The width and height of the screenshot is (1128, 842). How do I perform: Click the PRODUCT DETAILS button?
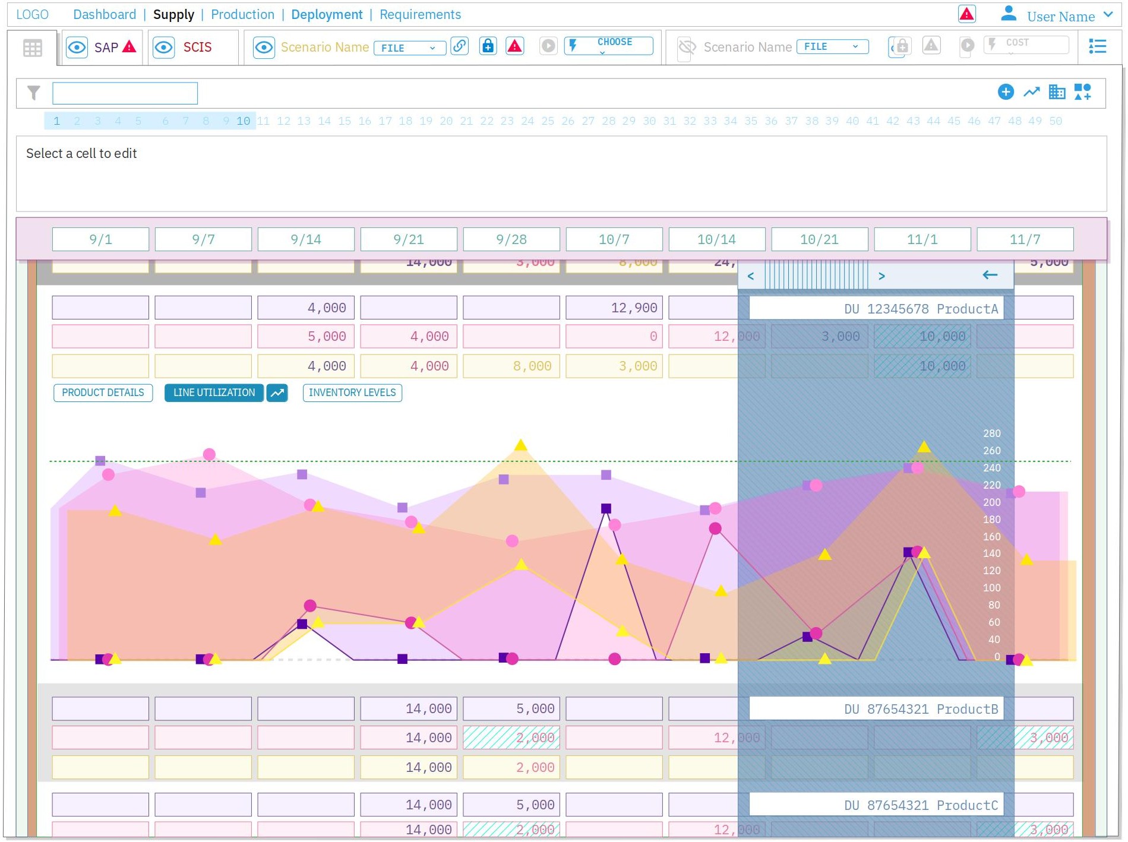coord(103,393)
